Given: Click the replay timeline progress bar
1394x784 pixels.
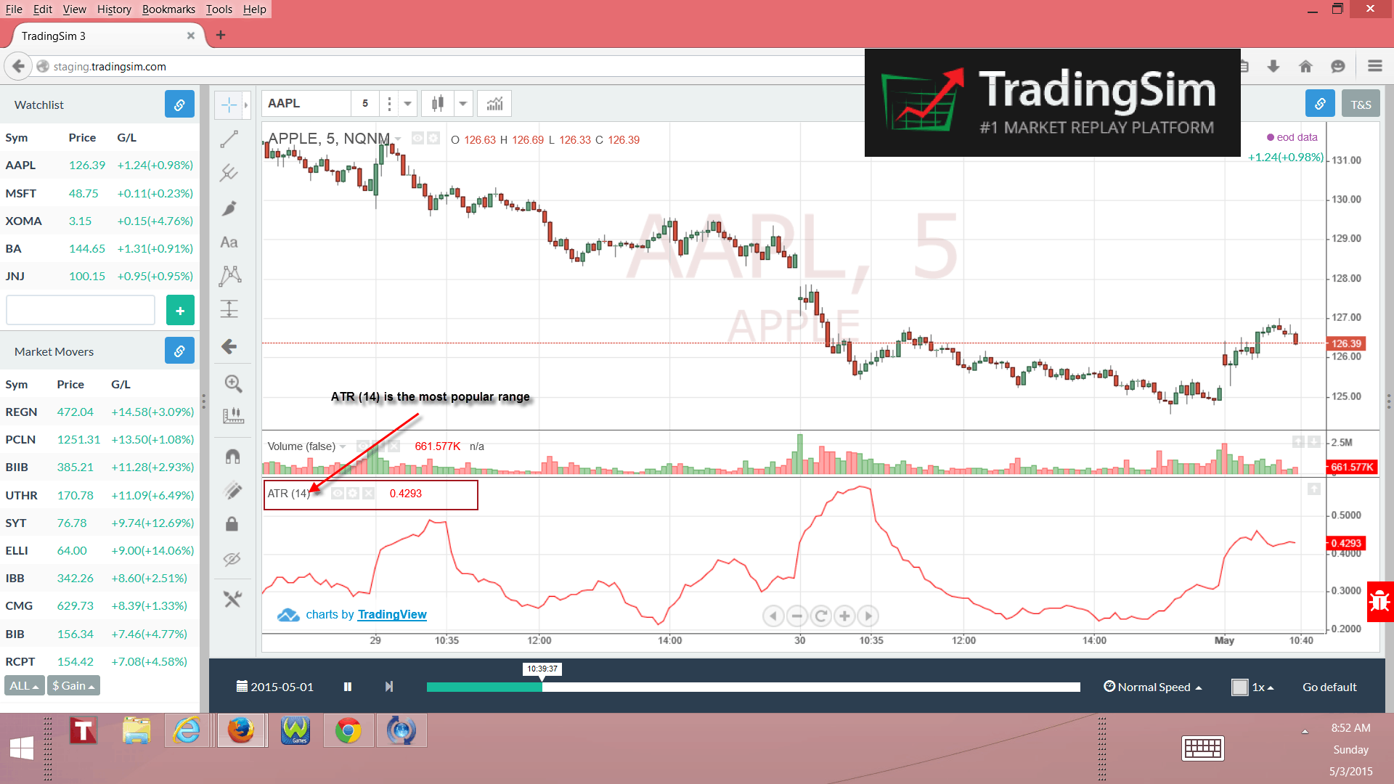Looking at the screenshot, I should click(x=752, y=687).
